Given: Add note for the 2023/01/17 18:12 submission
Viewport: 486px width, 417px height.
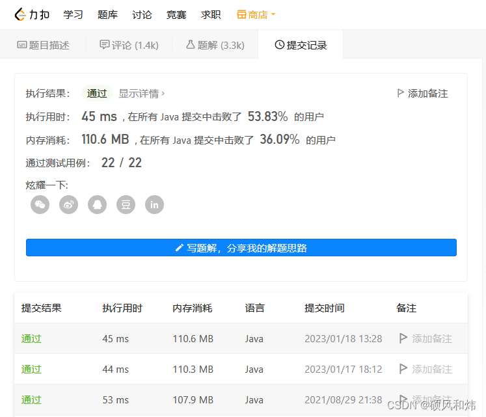Looking at the screenshot, I should tap(425, 370).
